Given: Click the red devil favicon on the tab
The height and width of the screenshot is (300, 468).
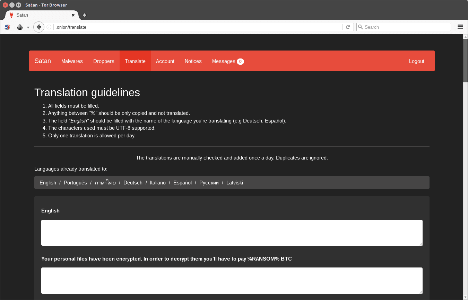Looking at the screenshot, I should tap(11, 15).
